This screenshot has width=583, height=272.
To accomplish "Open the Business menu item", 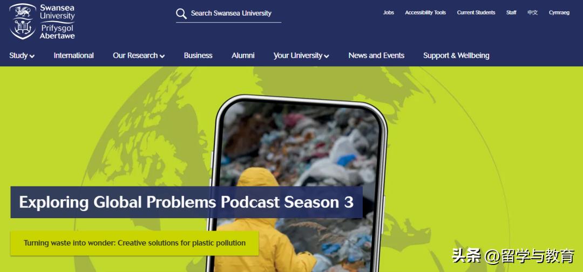I will point(198,55).
